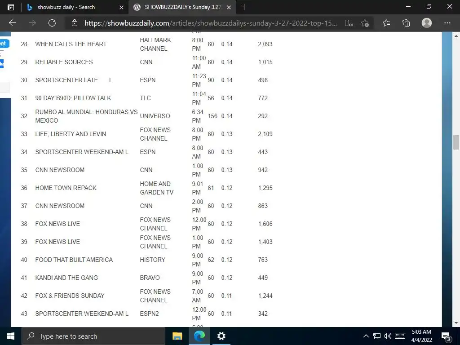Select the WHEN CALLS THE HEART row title
This screenshot has width=460, height=345.
(x=71, y=44)
